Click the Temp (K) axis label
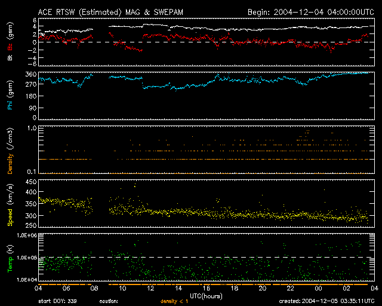 coord(10,260)
